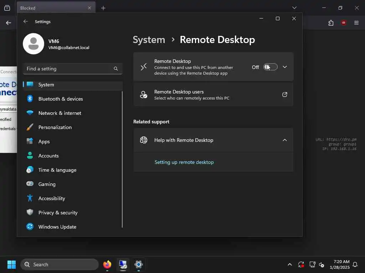Go to Time & language settings
This screenshot has width=365, height=273.
point(73,170)
